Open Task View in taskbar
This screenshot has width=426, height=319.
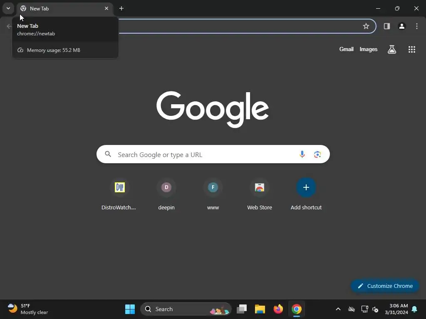pyautogui.click(x=242, y=309)
